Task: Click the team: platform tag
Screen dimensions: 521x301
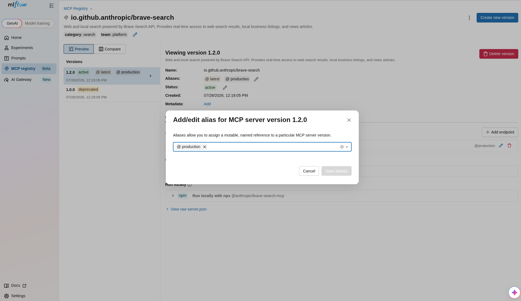Action: click(x=114, y=35)
